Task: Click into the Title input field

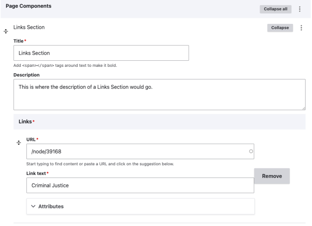Action: pyautogui.click(x=101, y=53)
